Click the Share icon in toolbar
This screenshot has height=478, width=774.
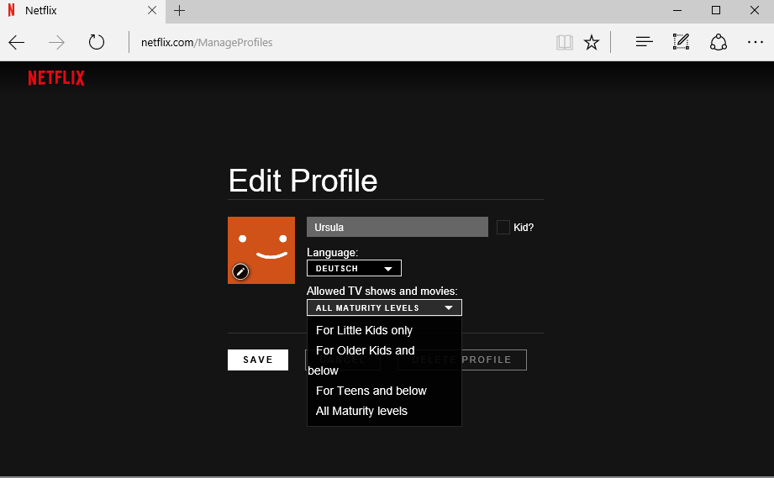point(718,42)
